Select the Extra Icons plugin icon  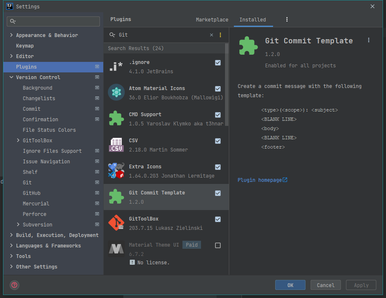(x=116, y=171)
